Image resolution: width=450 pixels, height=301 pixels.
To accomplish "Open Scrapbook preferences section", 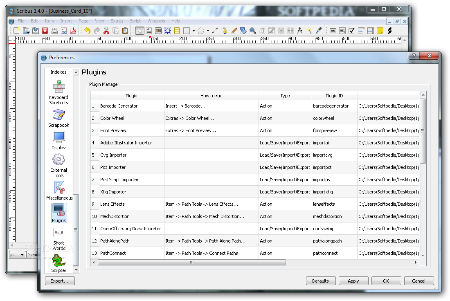I will point(59,118).
